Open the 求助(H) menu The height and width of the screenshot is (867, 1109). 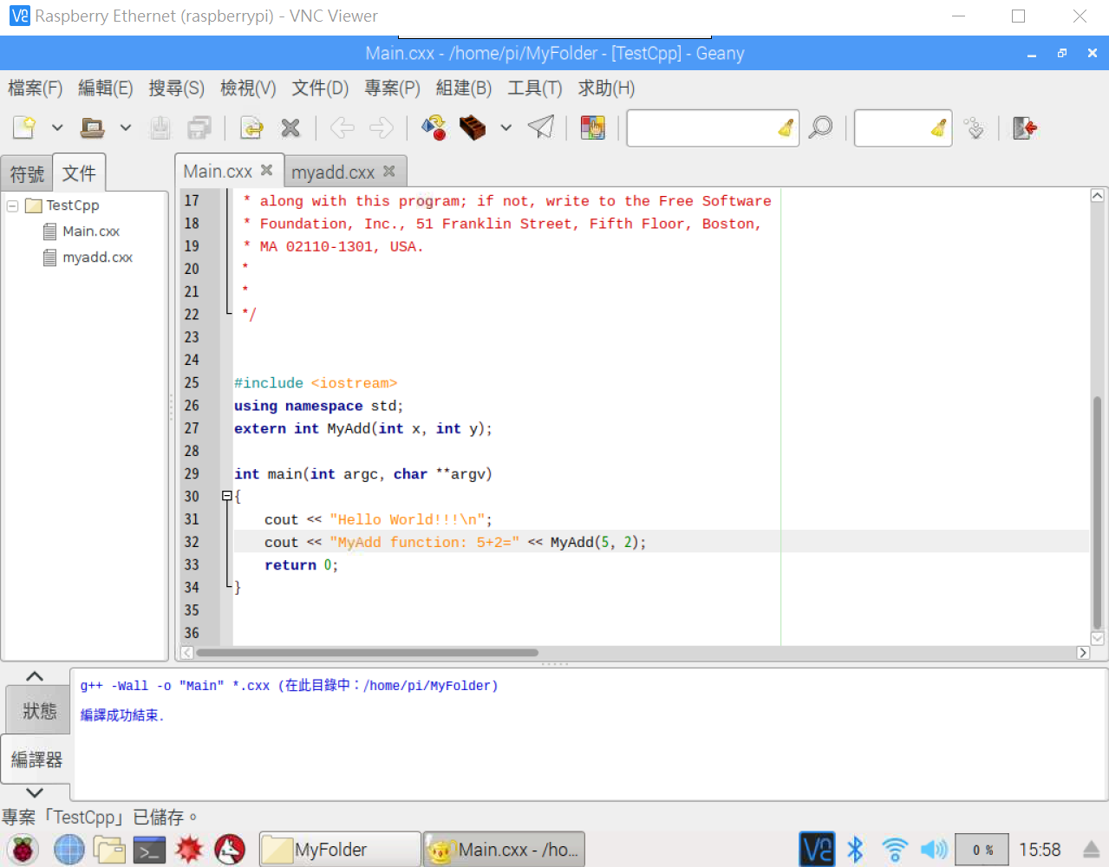click(x=607, y=88)
